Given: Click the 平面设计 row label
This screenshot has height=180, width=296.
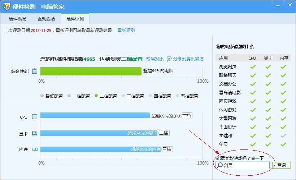Looking at the screenshot, I should [228, 127].
